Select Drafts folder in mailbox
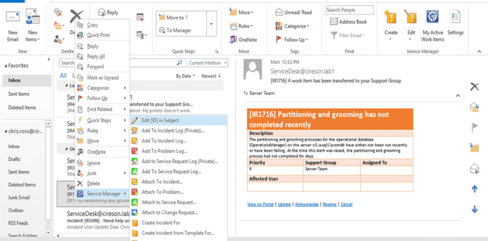 [x=14, y=159]
